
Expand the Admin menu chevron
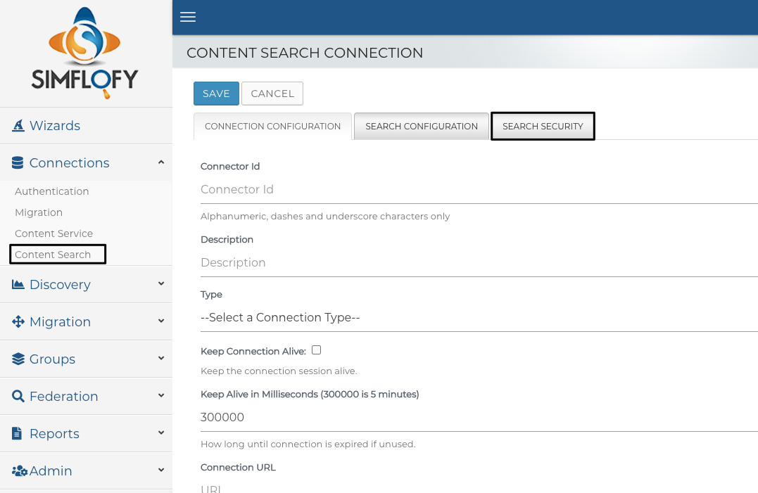click(161, 470)
